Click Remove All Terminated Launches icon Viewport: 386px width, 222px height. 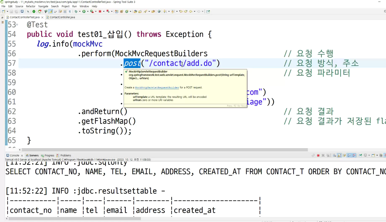(328, 155)
